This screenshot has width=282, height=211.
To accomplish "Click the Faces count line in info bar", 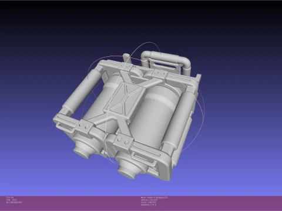I will (x=149, y=202).
